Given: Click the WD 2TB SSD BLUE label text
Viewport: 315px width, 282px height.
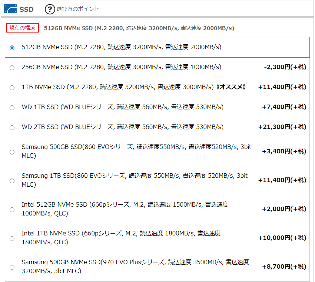Looking at the screenshot, I should pyautogui.click(x=123, y=127).
